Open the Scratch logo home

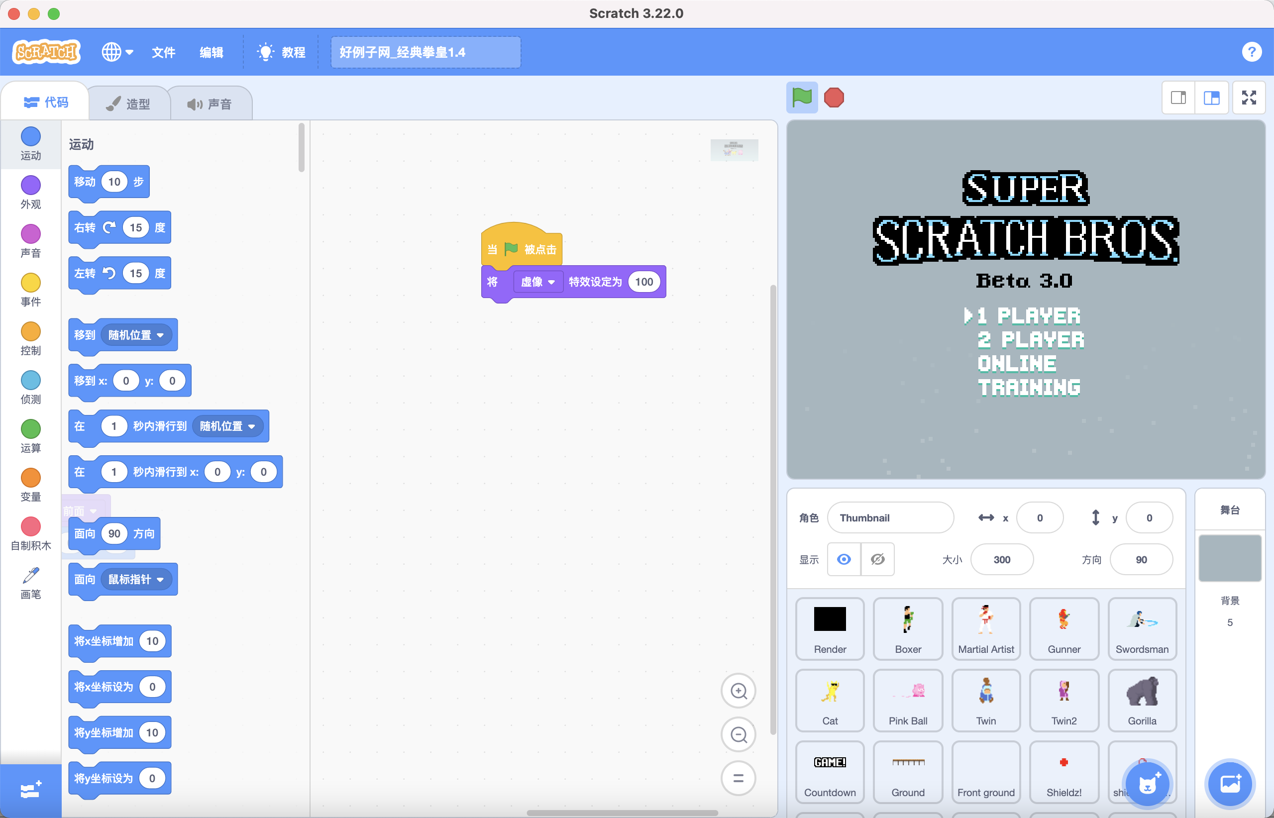[46, 52]
